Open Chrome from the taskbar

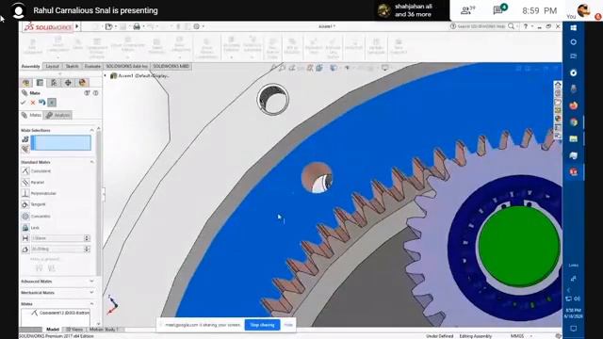tap(574, 122)
